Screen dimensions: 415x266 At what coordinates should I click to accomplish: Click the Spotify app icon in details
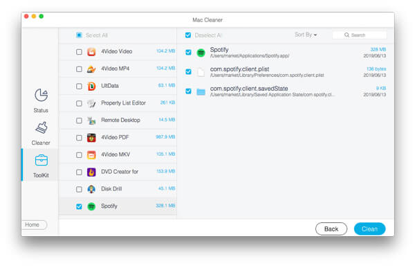click(201, 53)
